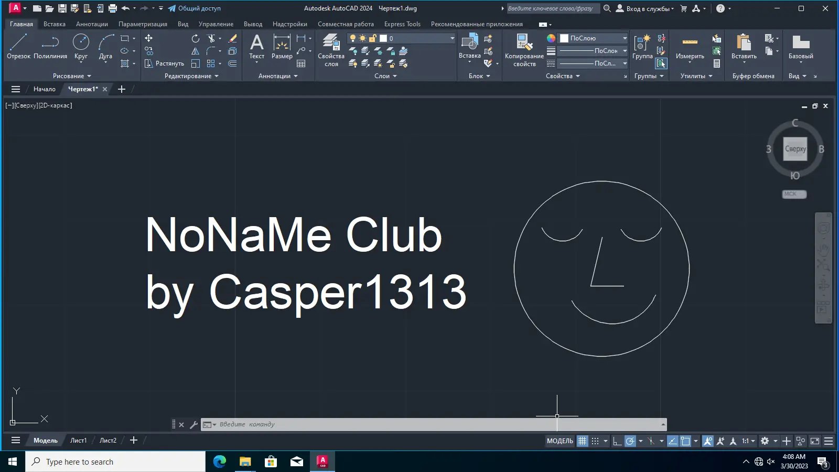Insert a table from Annotations panel

pos(301,63)
